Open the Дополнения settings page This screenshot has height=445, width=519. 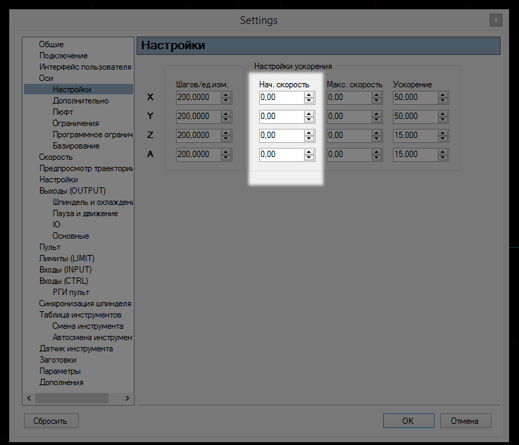point(61,382)
